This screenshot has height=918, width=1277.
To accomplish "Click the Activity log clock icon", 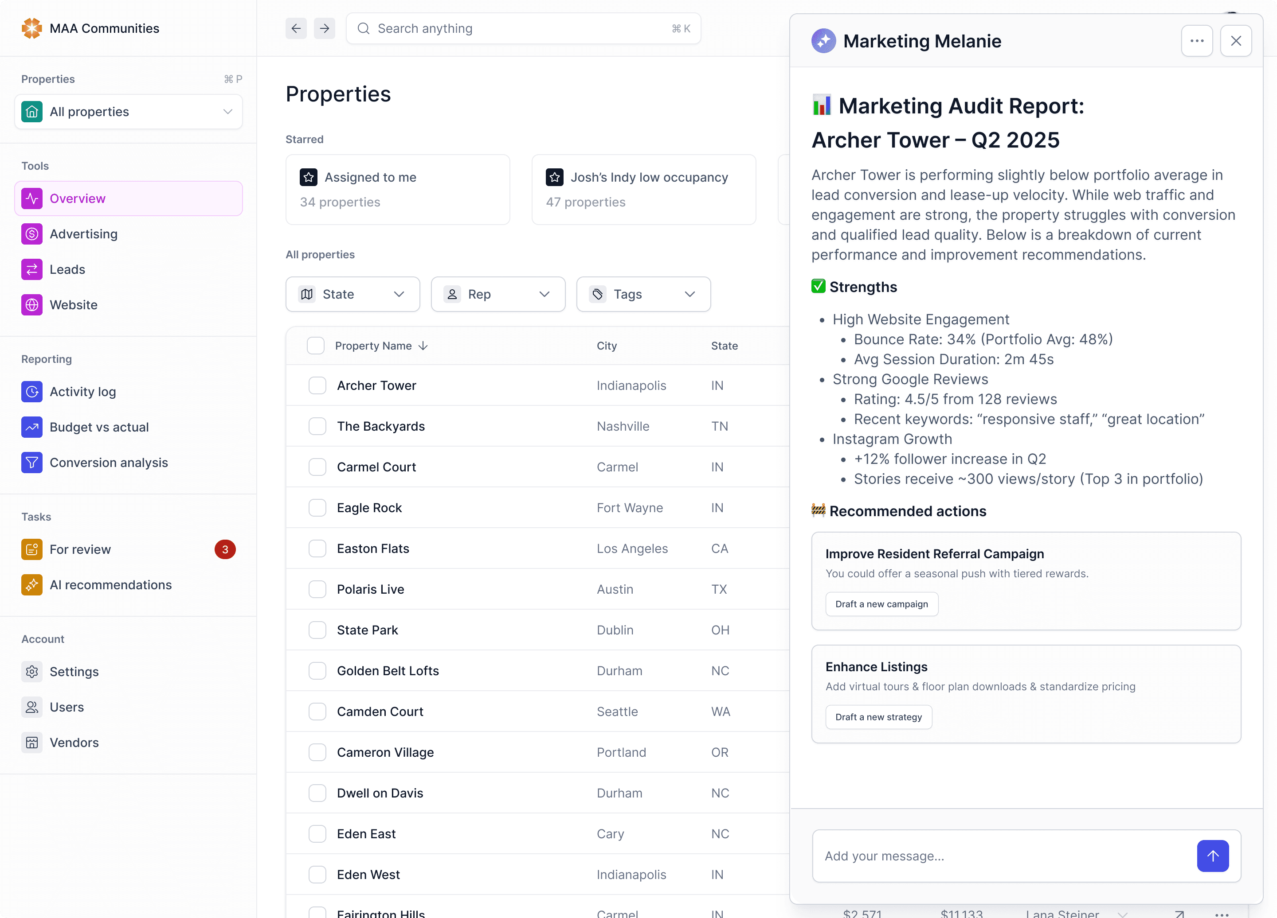I will (31, 392).
